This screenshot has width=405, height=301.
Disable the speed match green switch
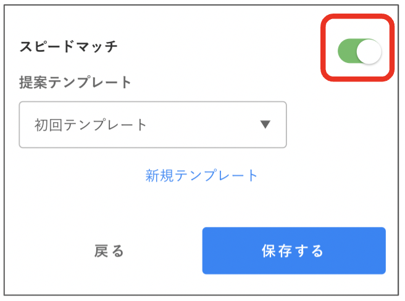point(359,51)
